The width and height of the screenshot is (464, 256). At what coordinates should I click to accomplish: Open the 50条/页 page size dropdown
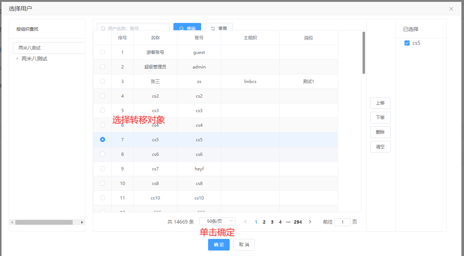click(217, 221)
